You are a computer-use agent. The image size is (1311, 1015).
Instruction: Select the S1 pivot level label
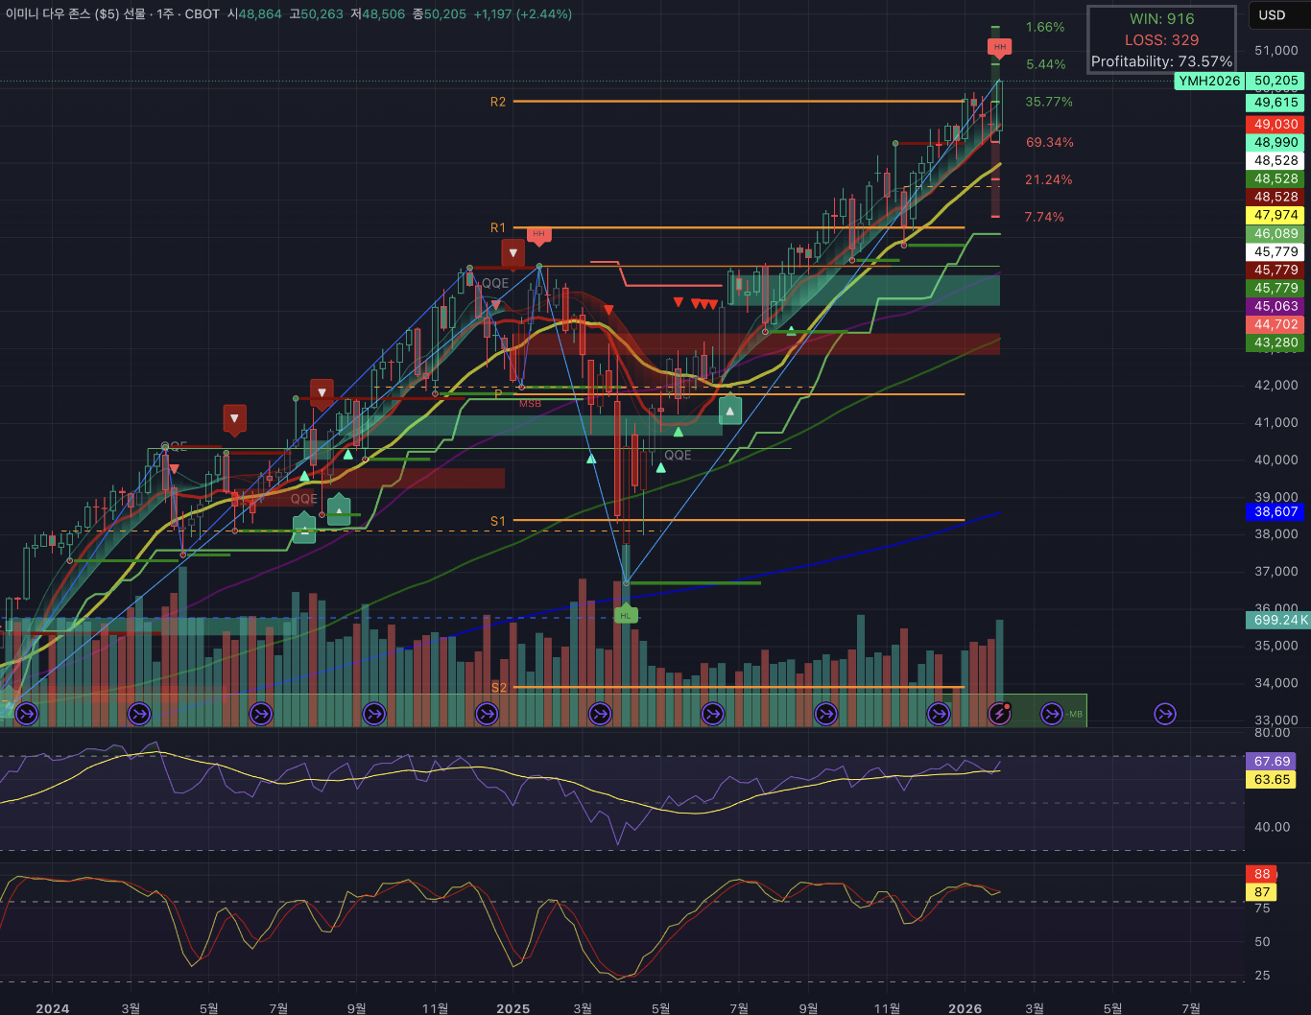point(497,521)
